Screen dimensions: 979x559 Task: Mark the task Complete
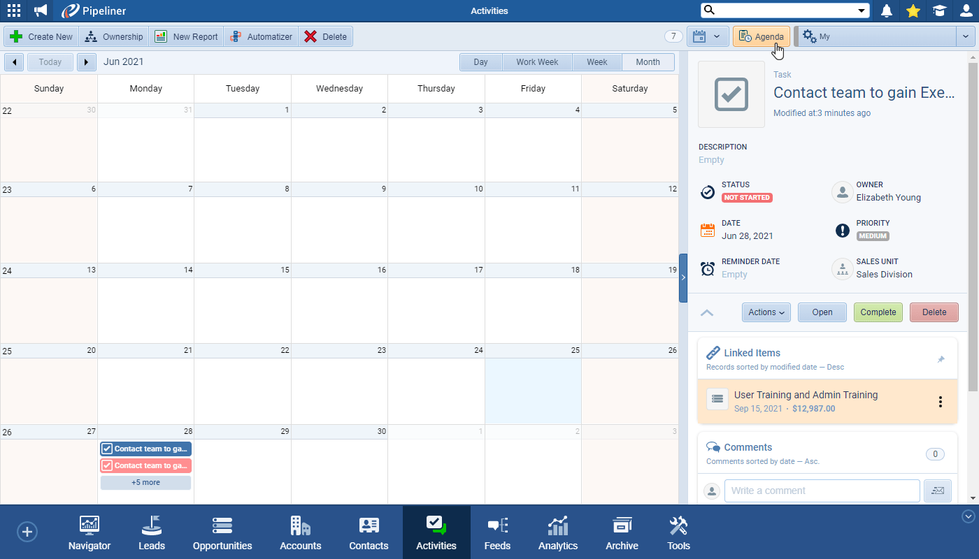point(878,312)
